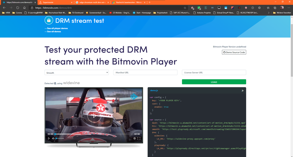This screenshot has width=293, height=157.
Task: Open browser Settings and more menu
Action: pos(289,8)
